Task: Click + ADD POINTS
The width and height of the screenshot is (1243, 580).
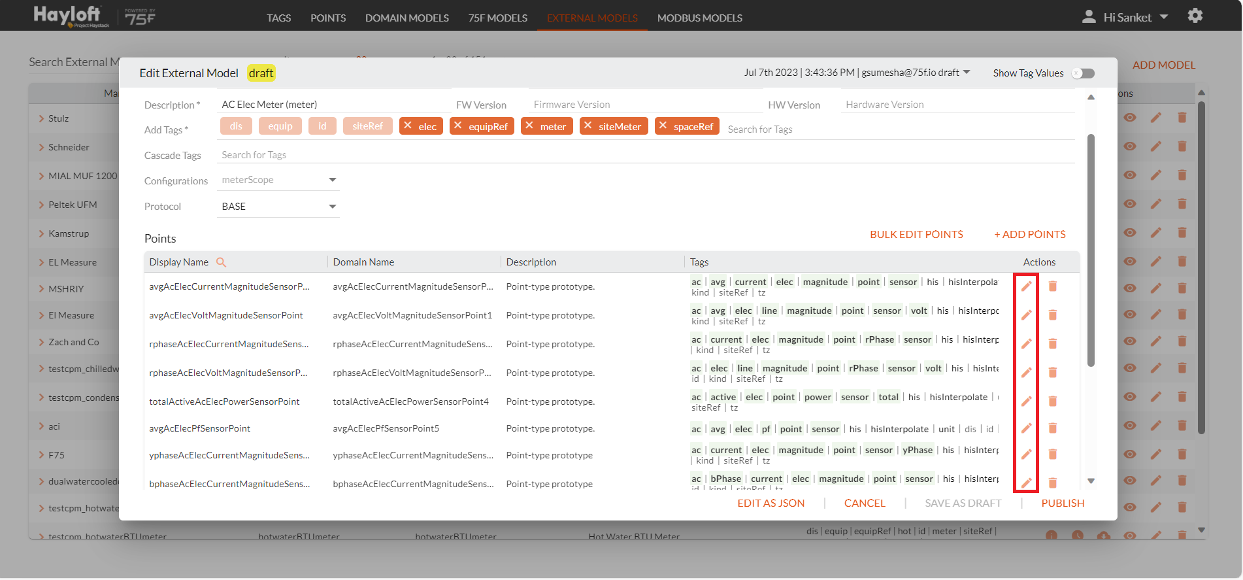Action: [1030, 234]
